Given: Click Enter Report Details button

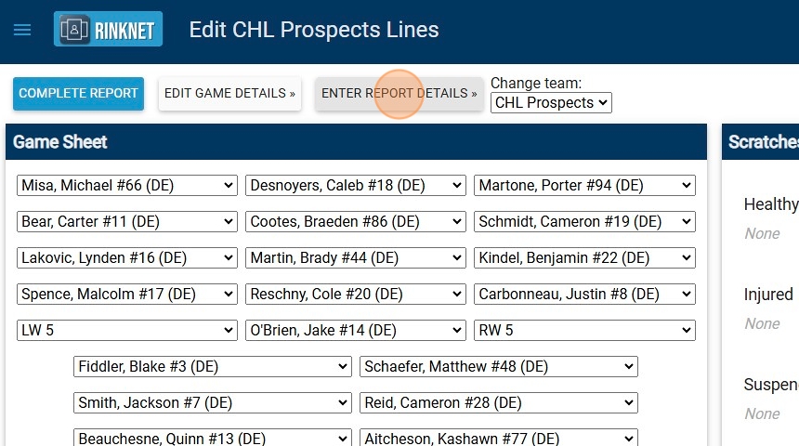Looking at the screenshot, I should [x=399, y=94].
